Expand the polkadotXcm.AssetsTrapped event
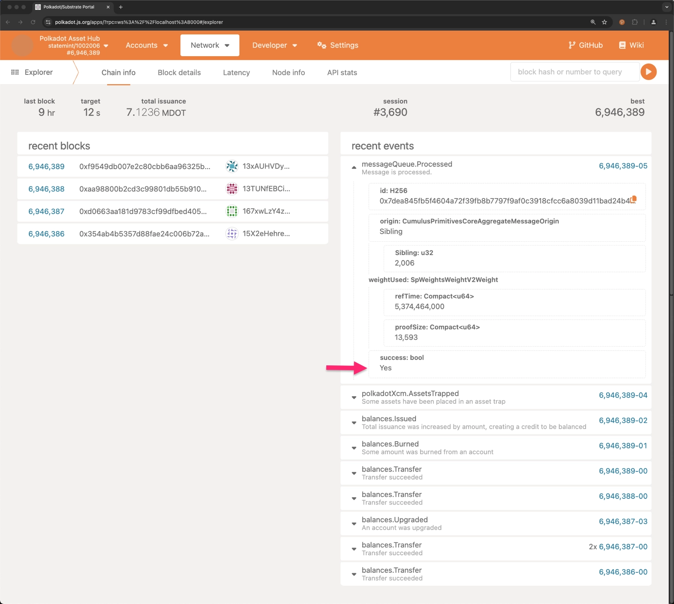Viewport: 674px width, 604px height. tap(354, 397)
